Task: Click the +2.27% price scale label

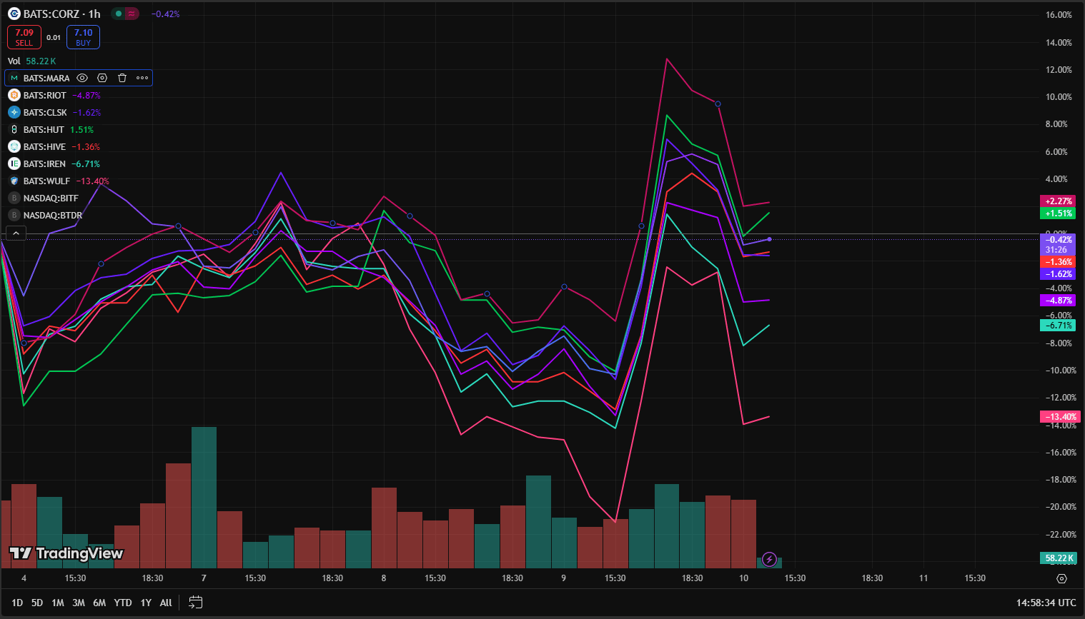Action: (x=1058, y=201)
